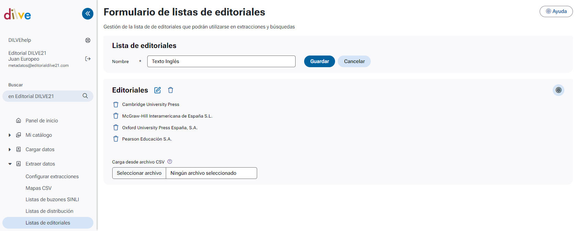This screenshot has width=575, height=231.
Task: Go to Mapas CSV
Action: coord(39,188)
